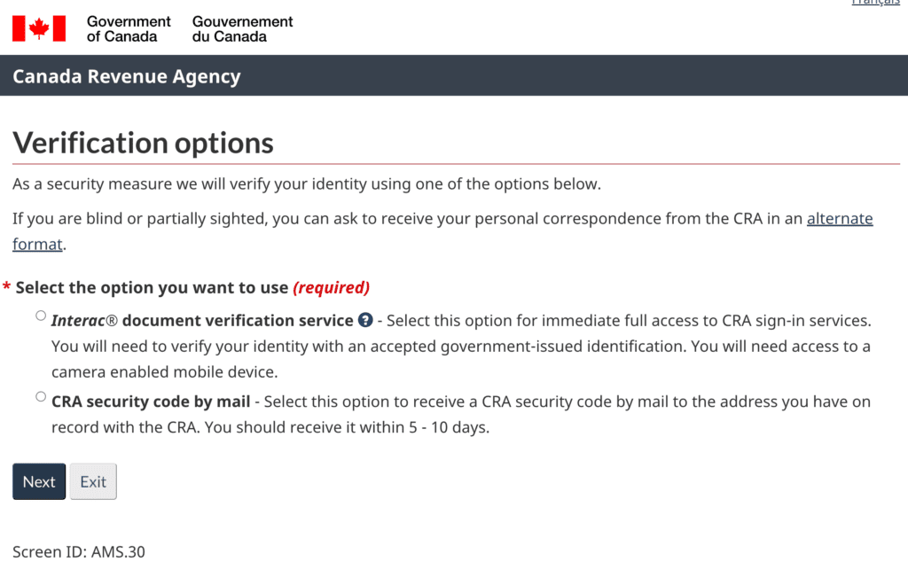908x585 pixels.
Task: Select the Interac document verification radio button
Action: (41, 316)
